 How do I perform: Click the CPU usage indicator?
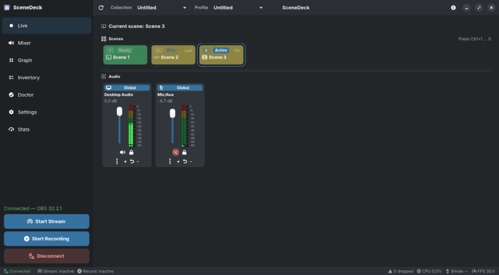click(x=429, y=271)
